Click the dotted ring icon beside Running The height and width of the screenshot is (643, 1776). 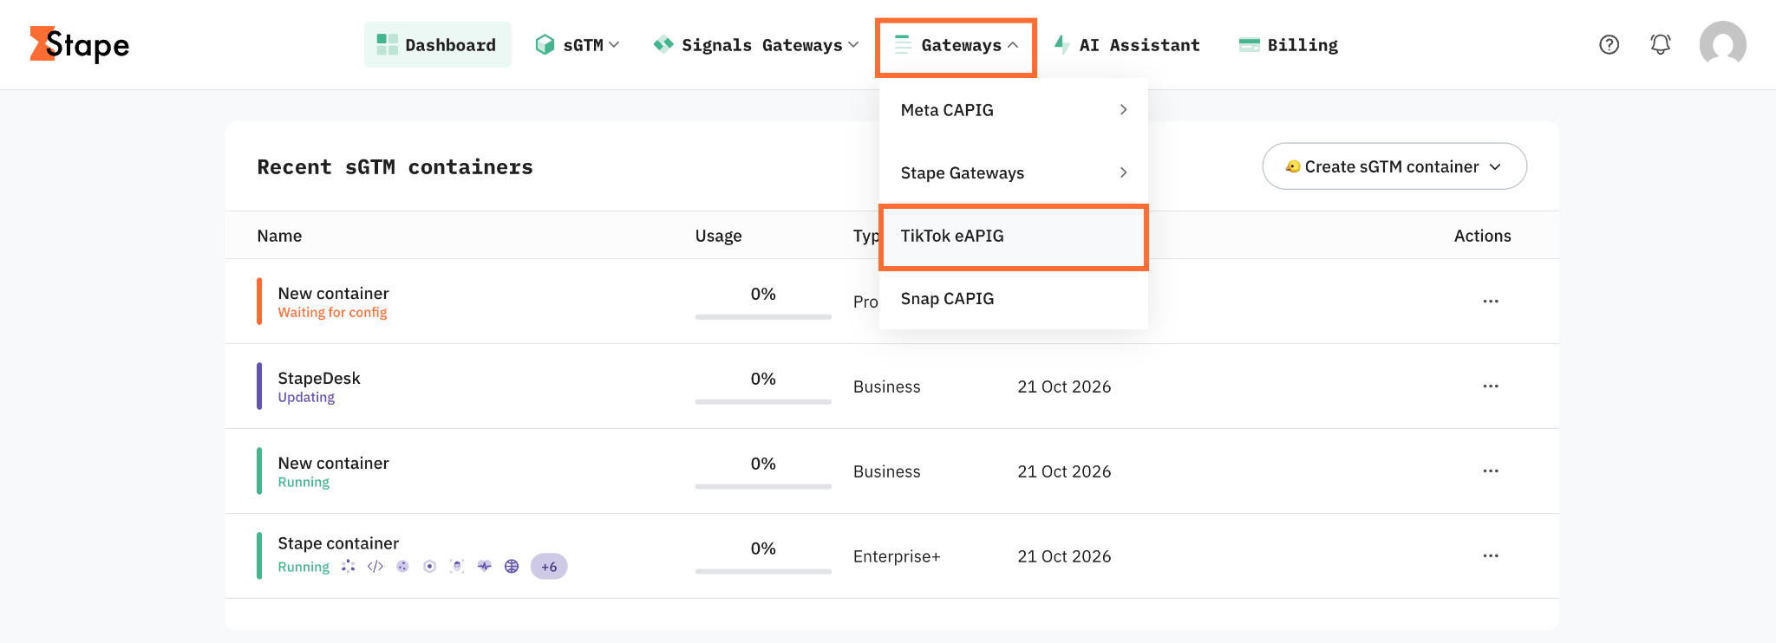[x=348, y=567]
